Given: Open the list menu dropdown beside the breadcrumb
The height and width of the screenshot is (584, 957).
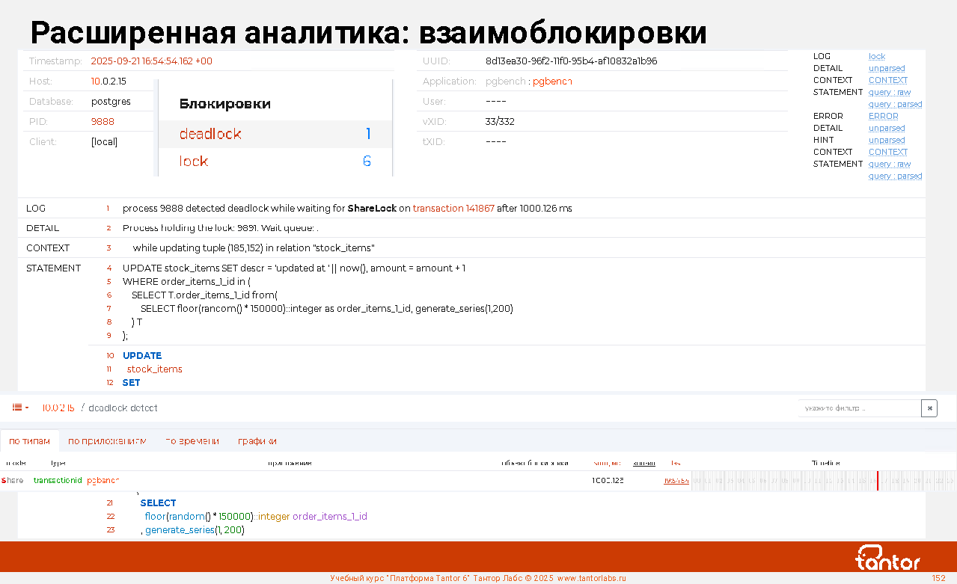Looking at the screenshot, I should tap(20, 408).
